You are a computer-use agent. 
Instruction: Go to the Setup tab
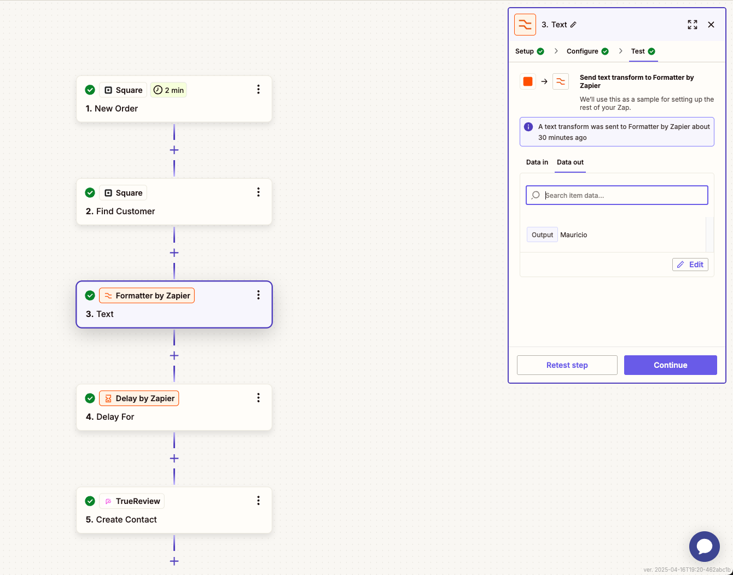tap(530, 51)
